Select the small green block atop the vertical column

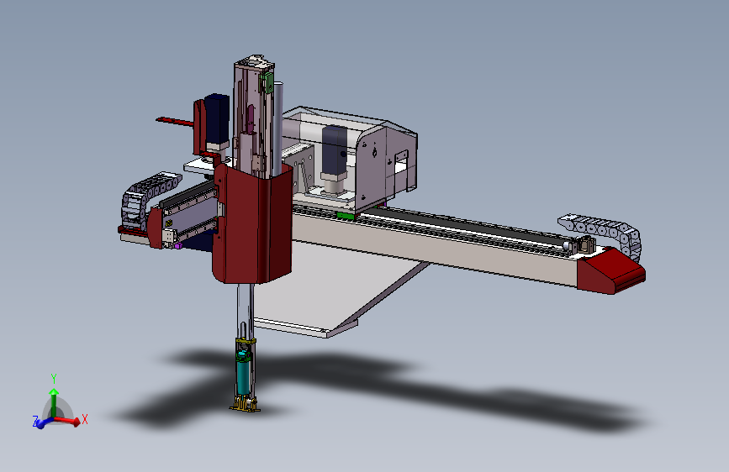click(x=267, y=81)
